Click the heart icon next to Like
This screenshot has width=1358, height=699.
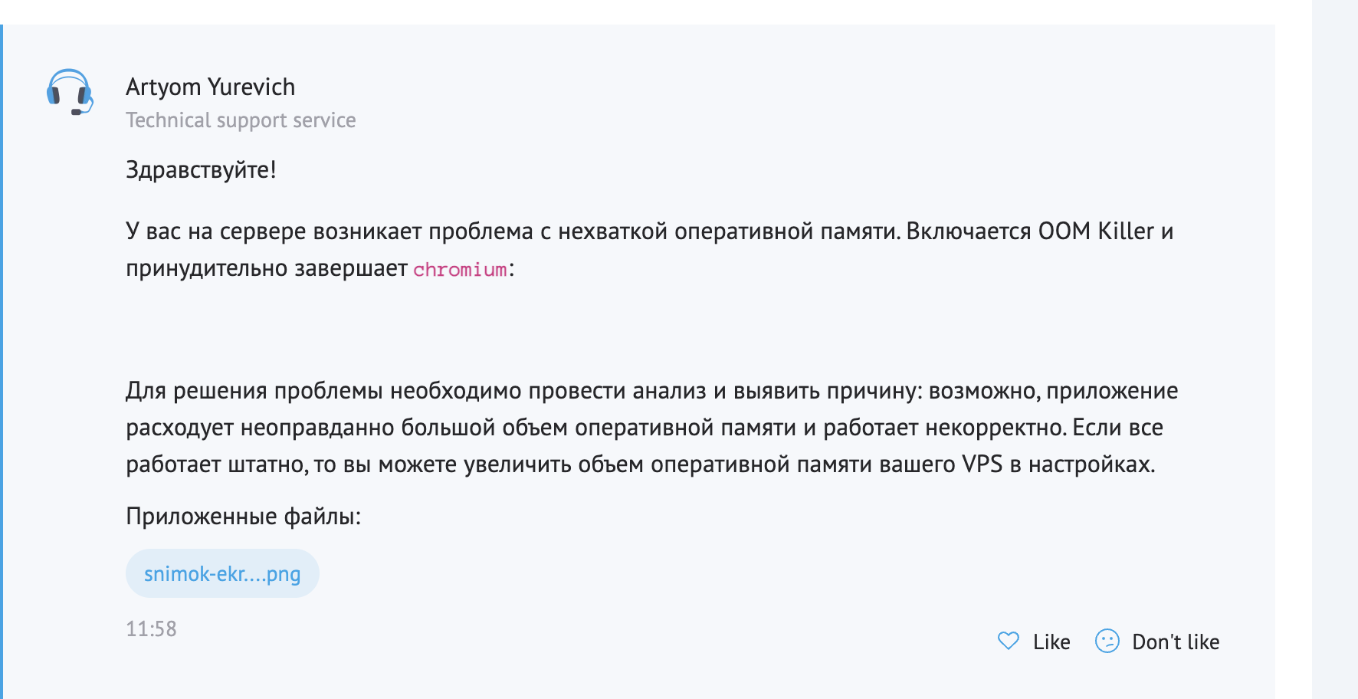[x=1009, y=641]
